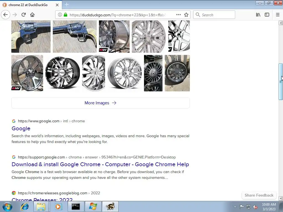Select the chrome 22 at DuckDuckGo tab
Screen dimensions: 283x212
click(x=31, y=5)
